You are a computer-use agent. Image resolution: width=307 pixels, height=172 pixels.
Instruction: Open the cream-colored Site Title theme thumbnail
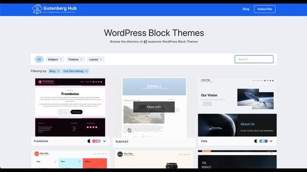154,159
